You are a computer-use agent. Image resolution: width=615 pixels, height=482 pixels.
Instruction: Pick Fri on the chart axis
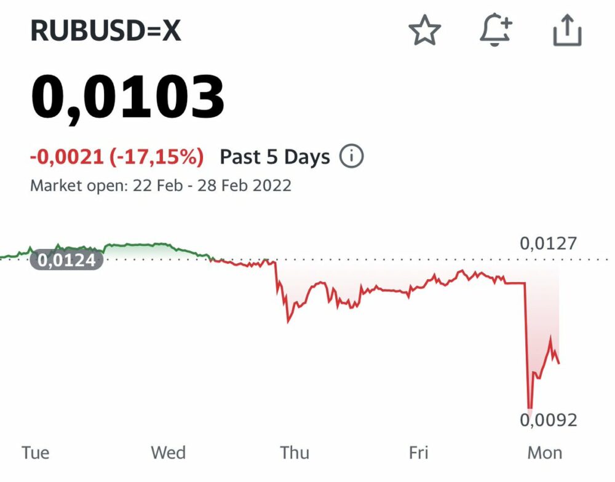tap(418, 452)
